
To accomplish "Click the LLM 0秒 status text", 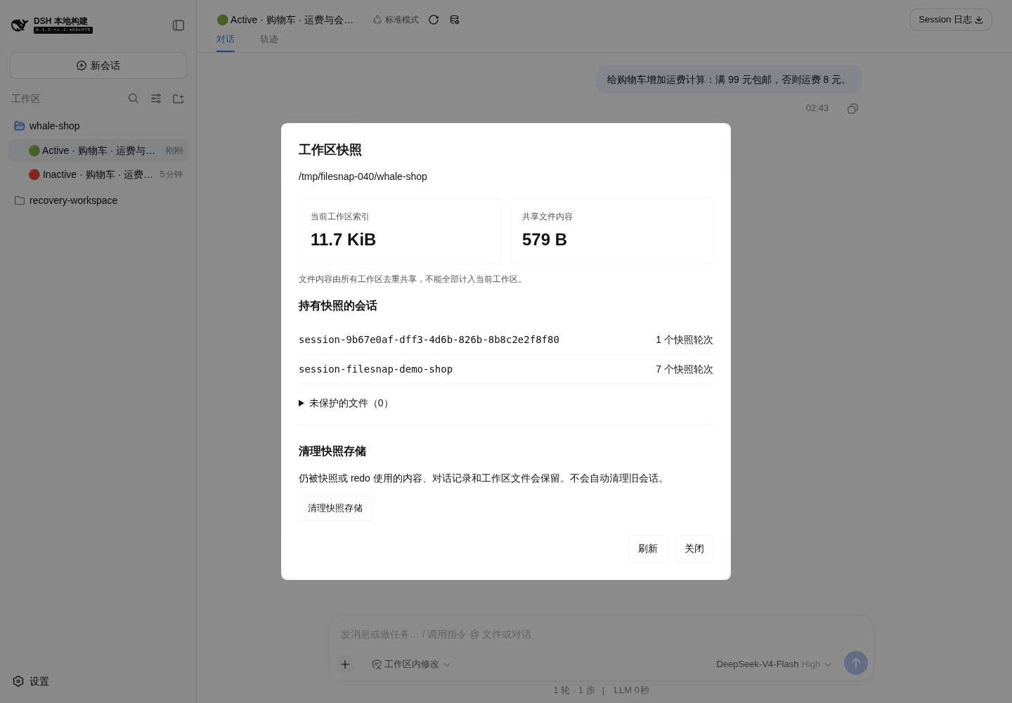I will point(632,690).
